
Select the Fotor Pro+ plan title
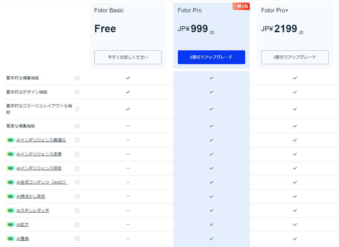274,10
